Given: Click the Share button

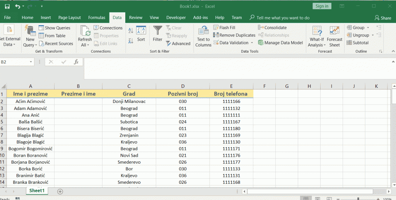Looking at the screenshot, I should (x=383, y=18).
